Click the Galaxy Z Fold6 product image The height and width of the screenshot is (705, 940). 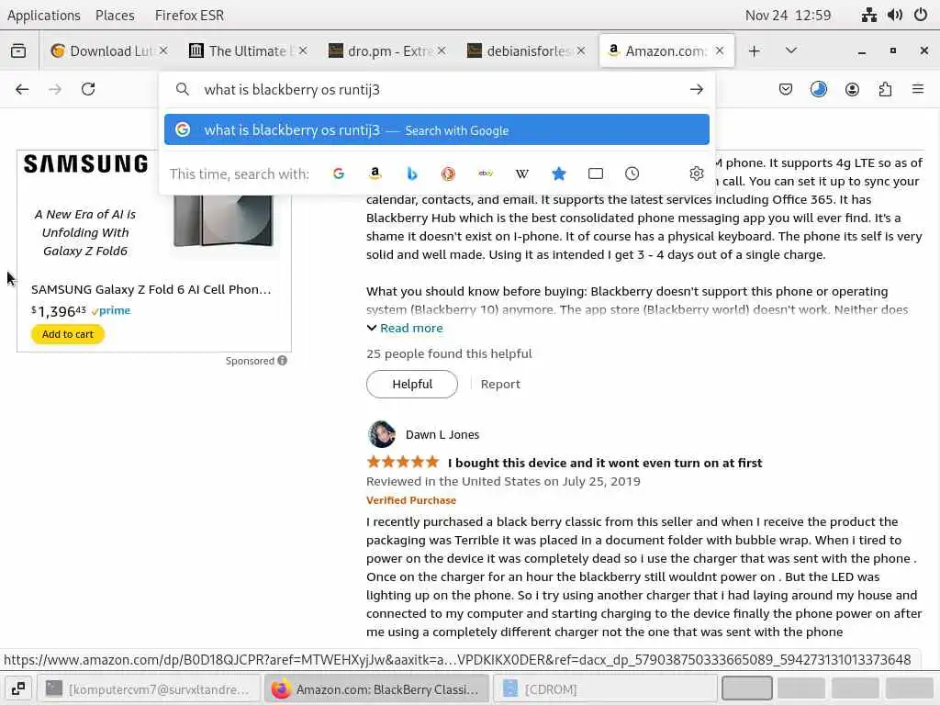[x=223, y=220]
